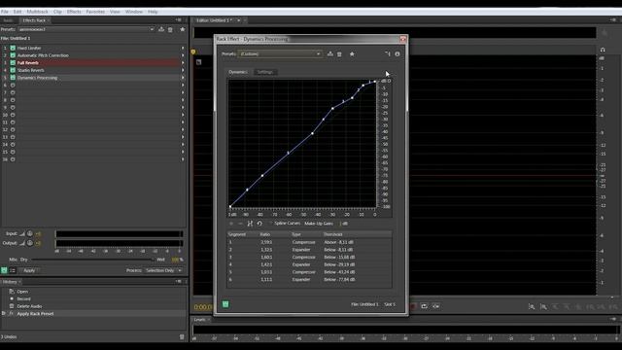
Task: Click top curve point near 0 dB
Action: click(x=375, y=82)
